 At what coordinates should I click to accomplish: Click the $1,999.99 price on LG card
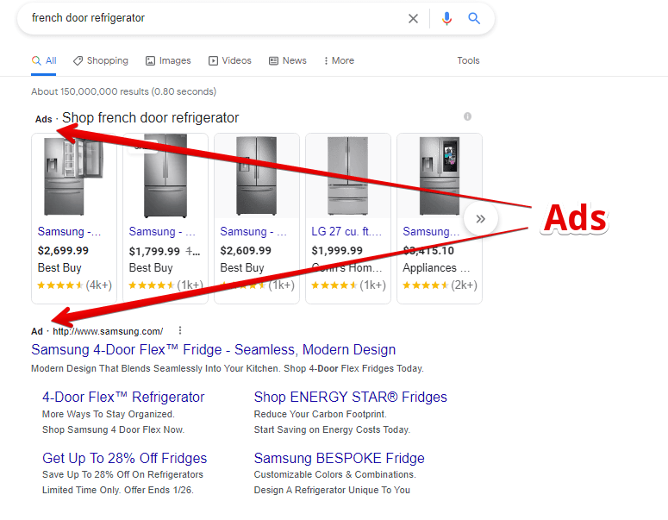(x=337, y=250)
